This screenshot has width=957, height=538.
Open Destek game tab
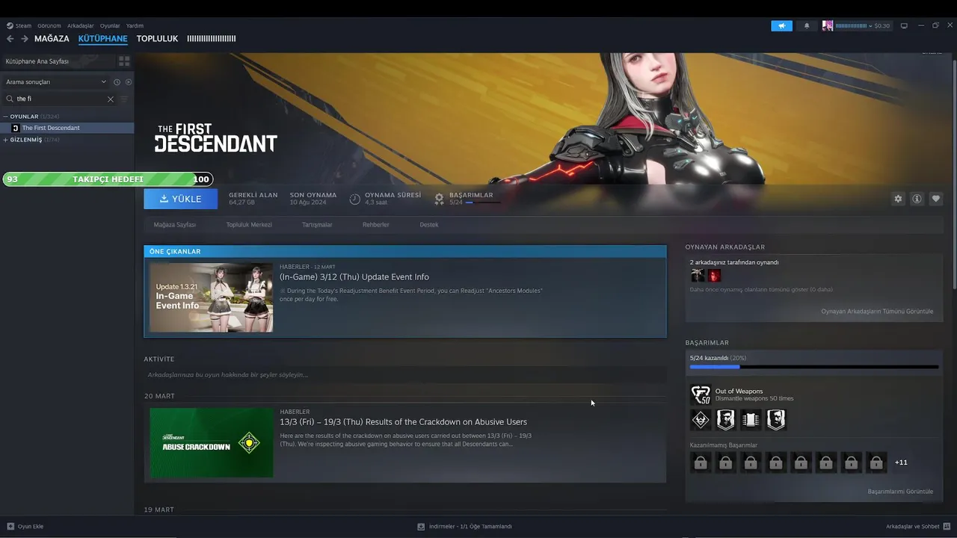coord(429,225)
